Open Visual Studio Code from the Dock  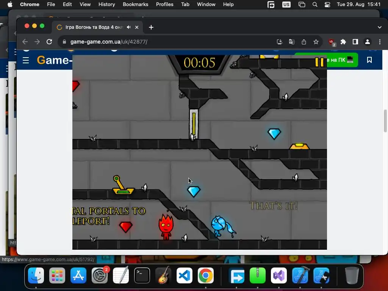point(185,275)
